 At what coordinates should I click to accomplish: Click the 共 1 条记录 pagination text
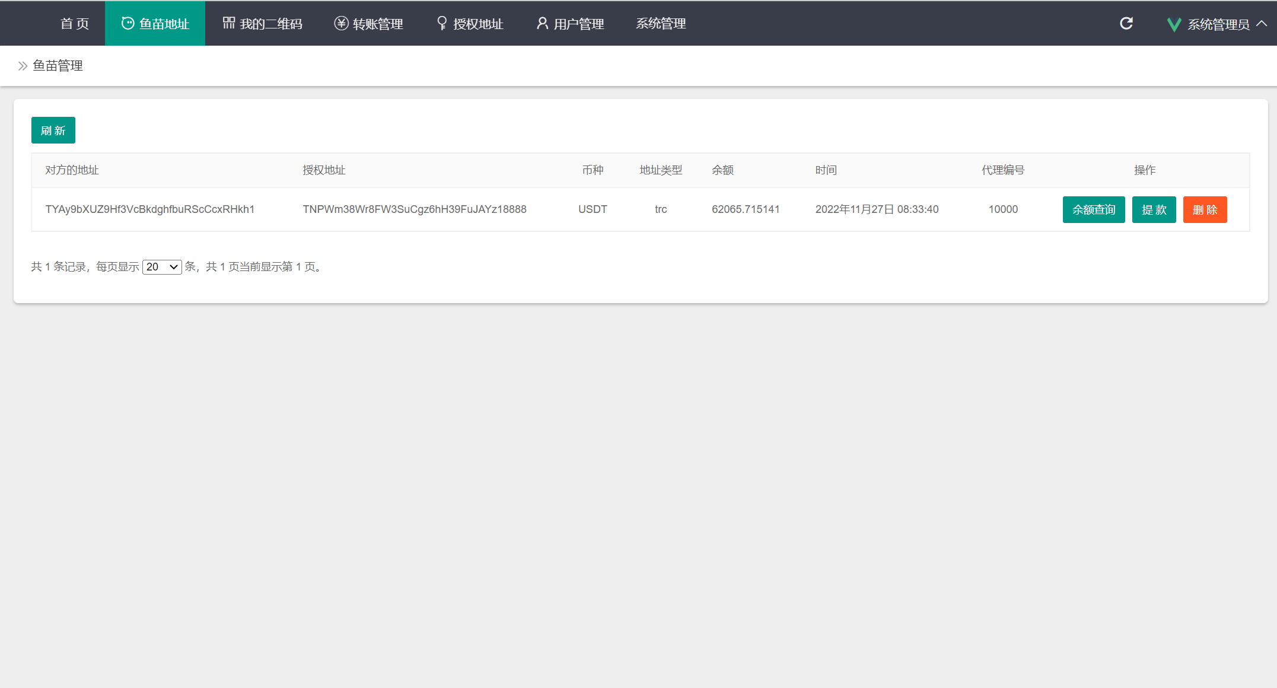pos(59,267)
